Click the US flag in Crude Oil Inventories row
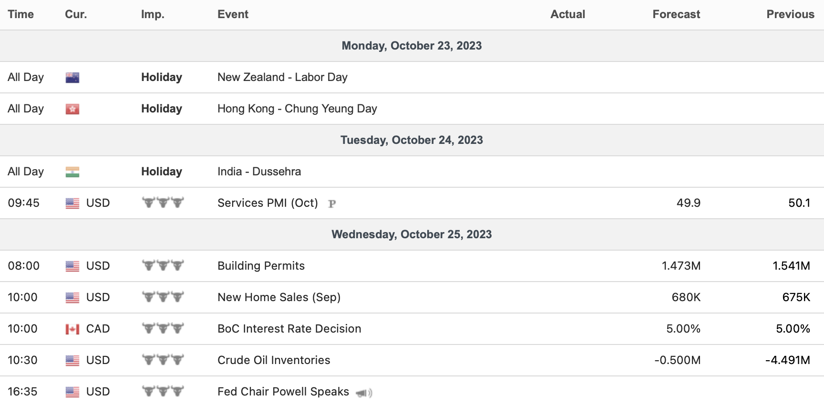Screen dimensions: 824x405 72,361
